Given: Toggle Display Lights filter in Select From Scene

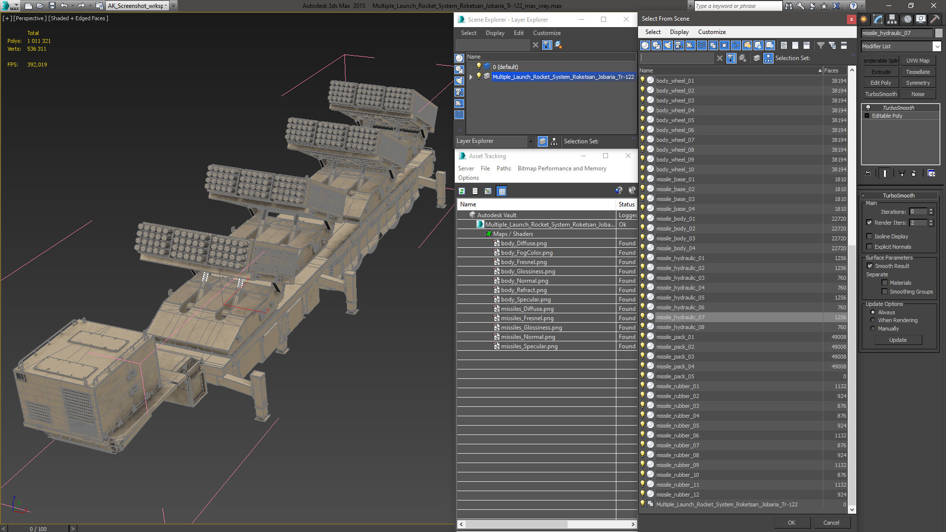Looking at the screenshot, I should [668, 45].
